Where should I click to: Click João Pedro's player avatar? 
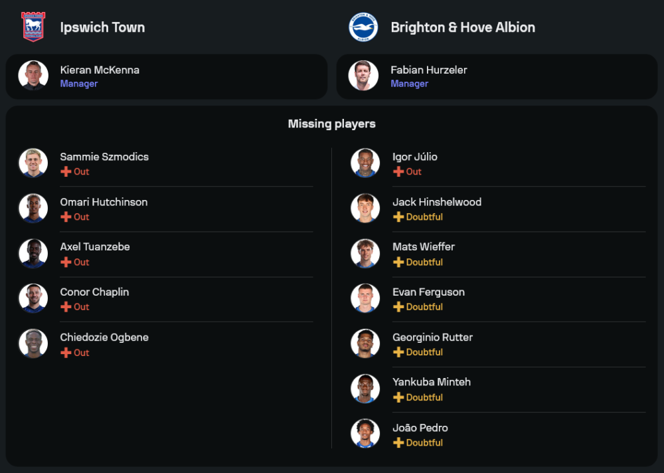point(365,433)
